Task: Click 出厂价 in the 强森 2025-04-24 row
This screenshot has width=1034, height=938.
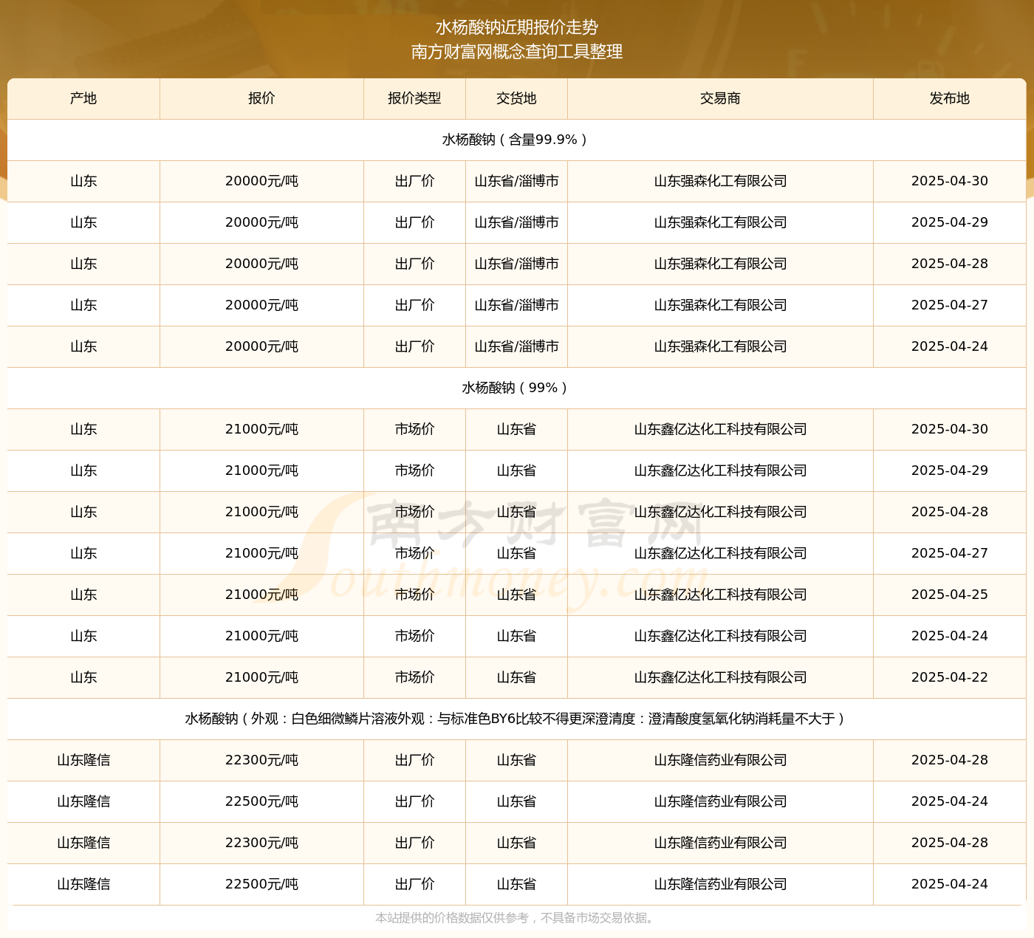Action: (414, 346)
